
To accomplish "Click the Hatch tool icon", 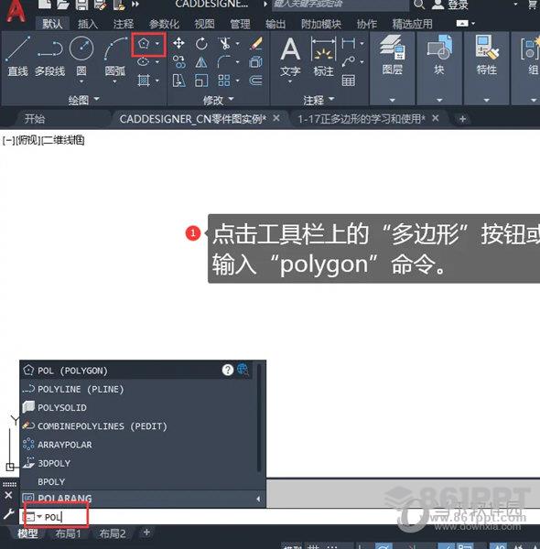I will click(x=144, y=81).
